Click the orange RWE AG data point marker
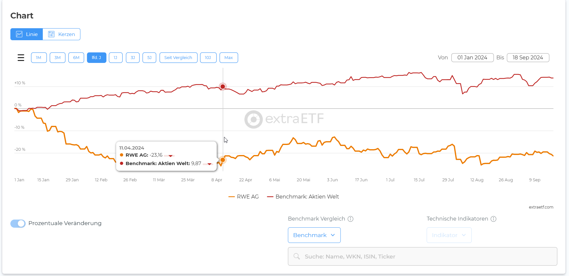 click(x=223, y=160)
